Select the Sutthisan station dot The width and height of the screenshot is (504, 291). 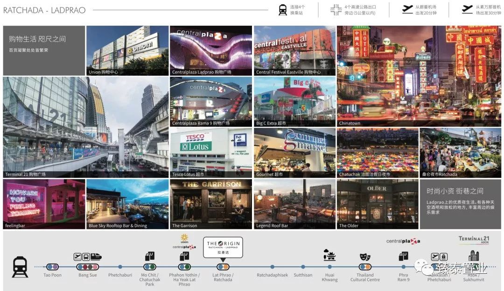(303, 267)
